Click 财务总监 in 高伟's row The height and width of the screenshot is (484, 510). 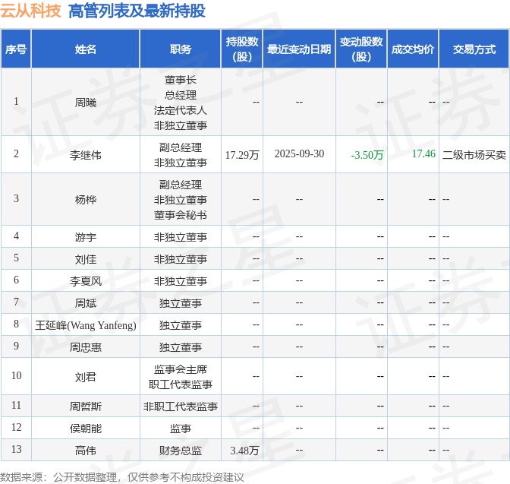pos(181,451)
